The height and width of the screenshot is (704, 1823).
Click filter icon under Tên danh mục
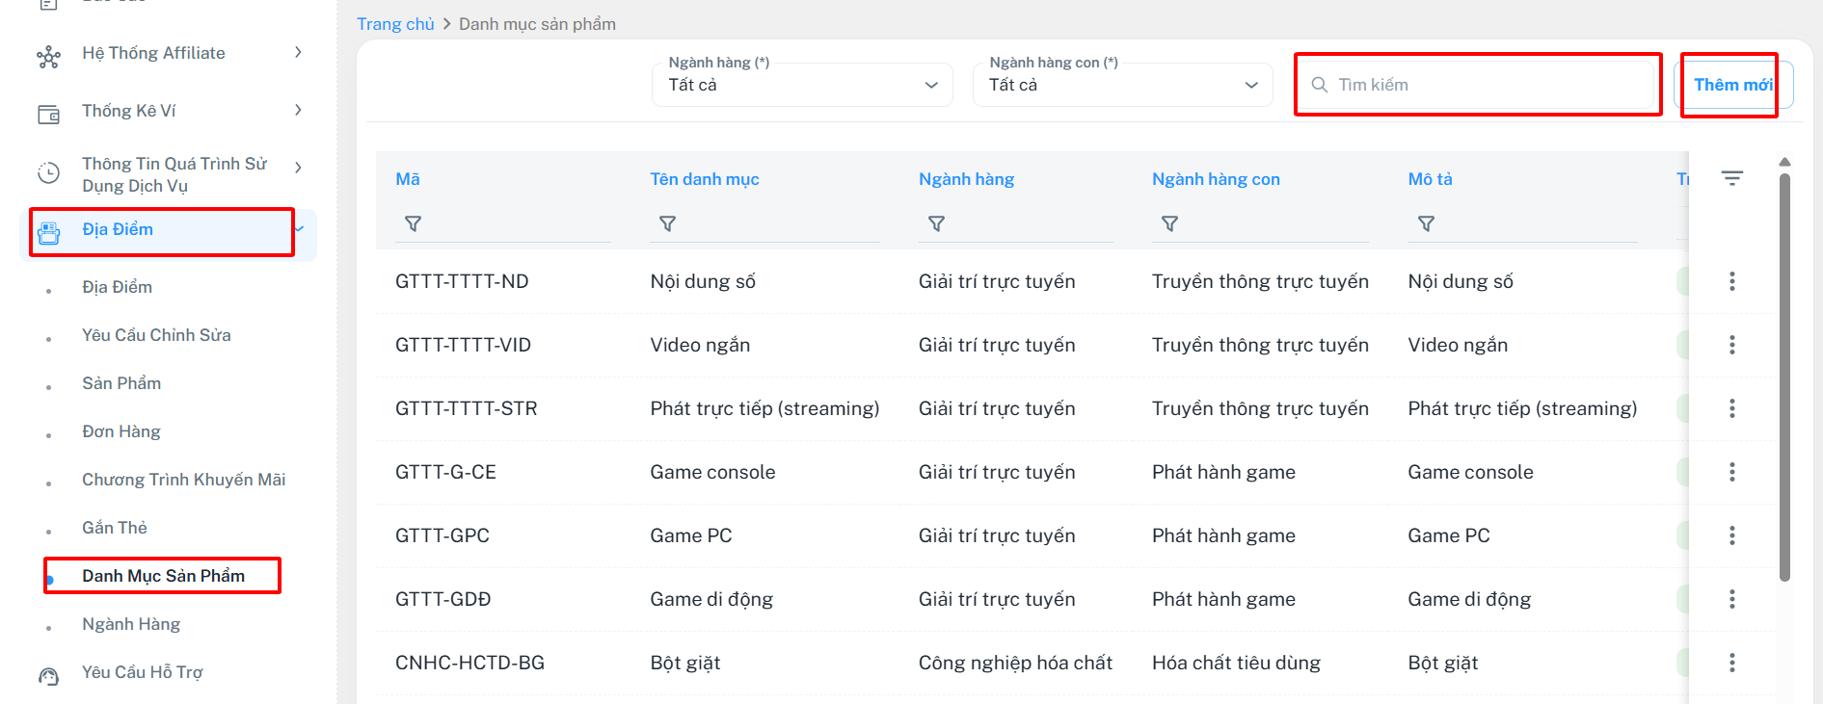click(x=667, y=223)
